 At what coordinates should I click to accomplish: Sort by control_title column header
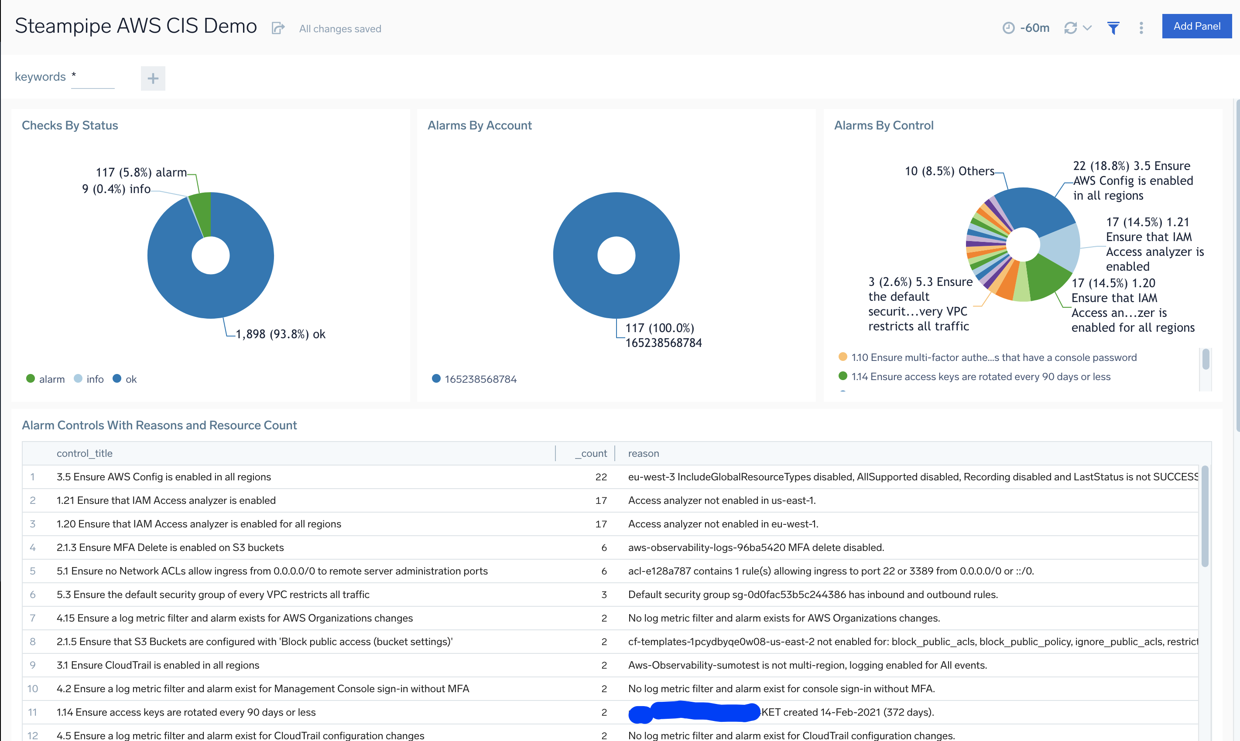(85, 453)
